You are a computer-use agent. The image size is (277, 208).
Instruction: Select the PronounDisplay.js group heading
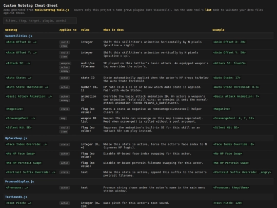tap(19, 181)
